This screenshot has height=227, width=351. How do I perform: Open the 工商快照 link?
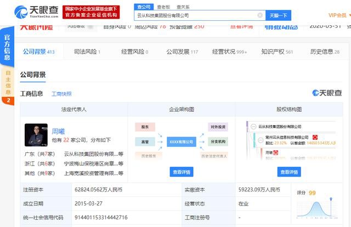[x=61, y=94]
